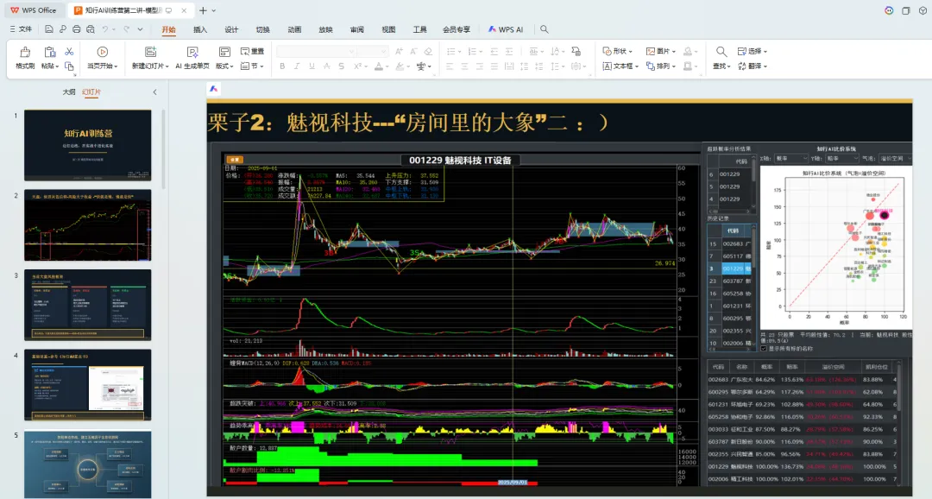Switch to the 动画 (Animation) ribbon tab
The height and width of the screenshot is (499, 932).
tap(294, 29)
